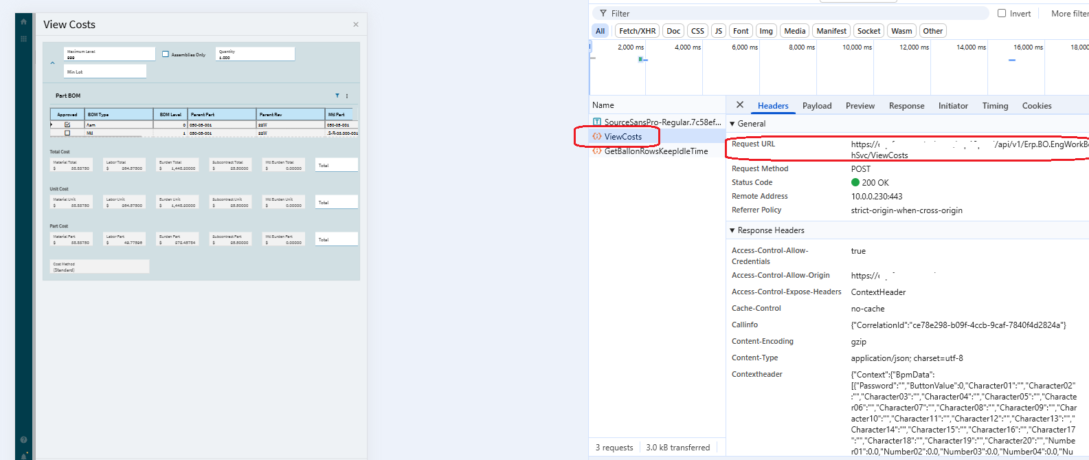This screenshot has height=460, width=1089.
Task: Click the Maximum Level field
Action: (109, 54)
